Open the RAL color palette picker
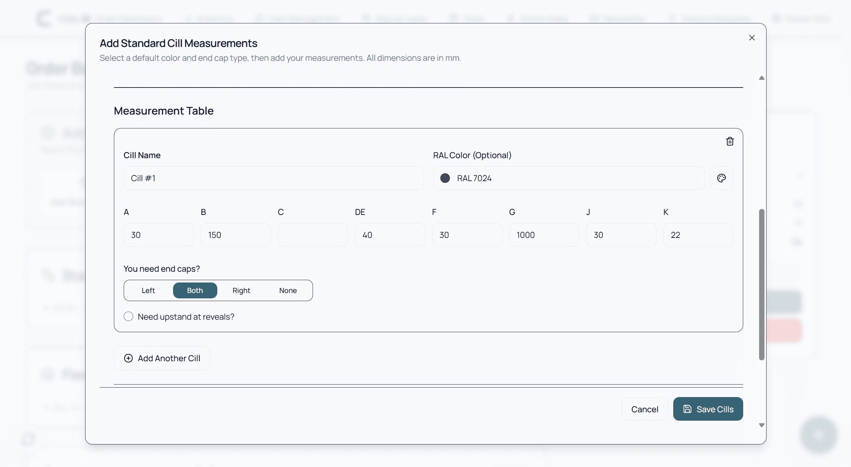The width and height of the screenshot is (851, 467). 721,178
